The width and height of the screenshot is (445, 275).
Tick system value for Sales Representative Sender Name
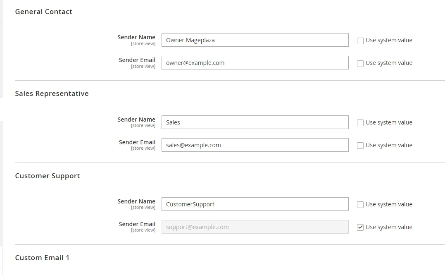pyautogui.click(x=360, y=123)
